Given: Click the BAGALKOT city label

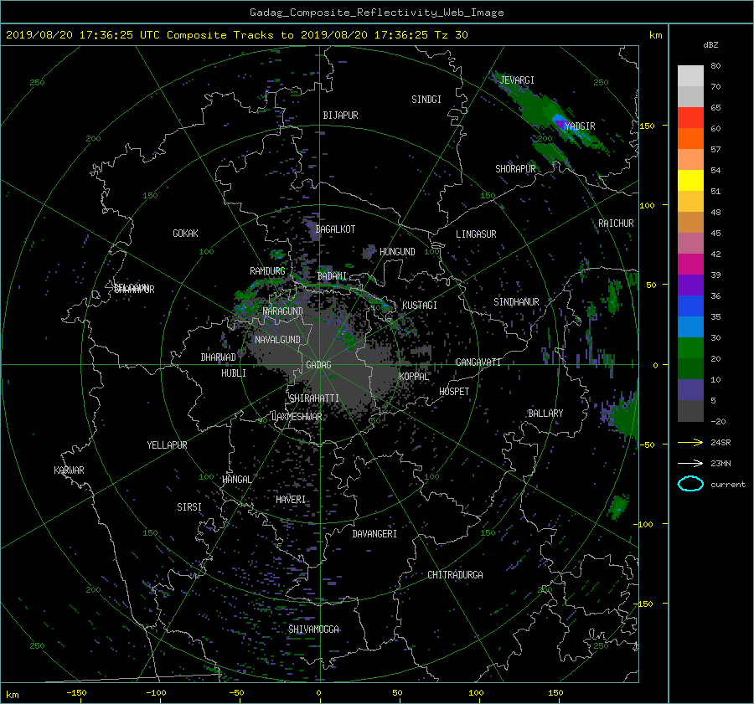Looking at the screenshot, I should (335, 229).
